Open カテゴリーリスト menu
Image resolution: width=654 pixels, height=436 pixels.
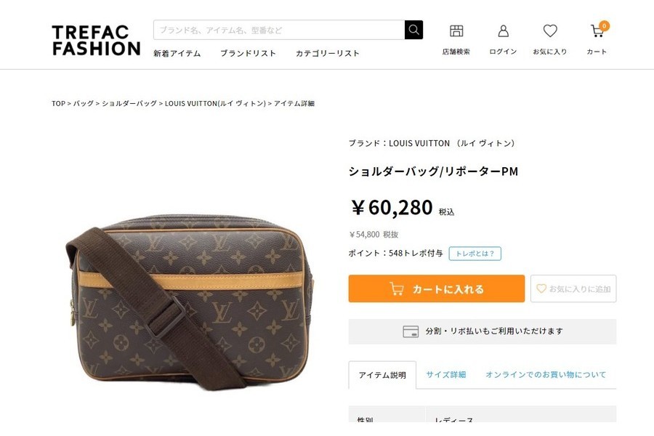click(x=328, y=53)
